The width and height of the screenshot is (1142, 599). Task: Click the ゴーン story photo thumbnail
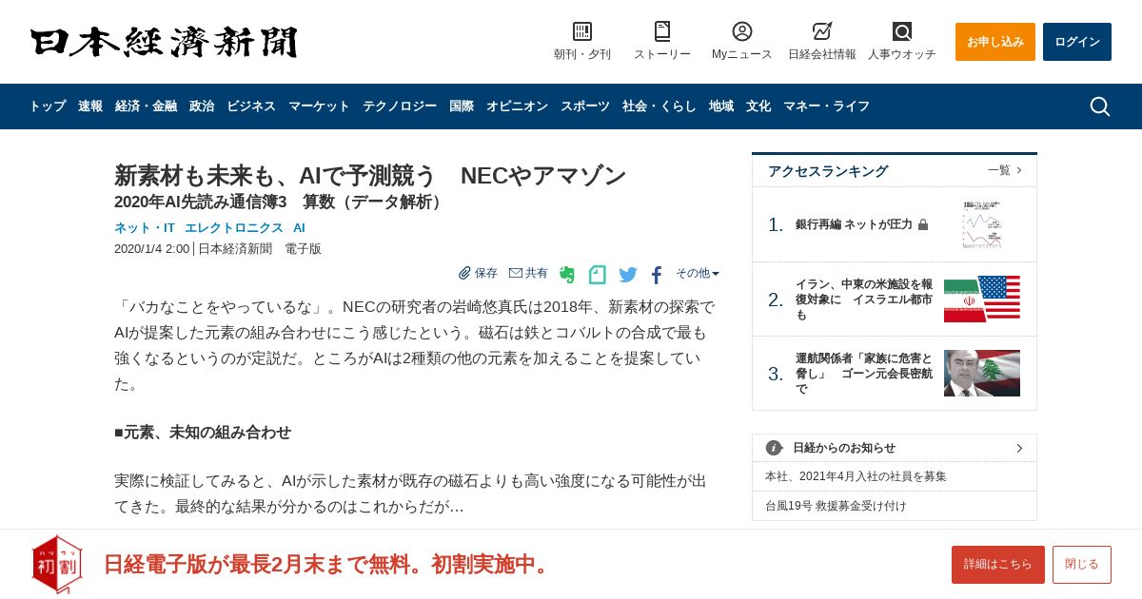click(x=982, y=374)
